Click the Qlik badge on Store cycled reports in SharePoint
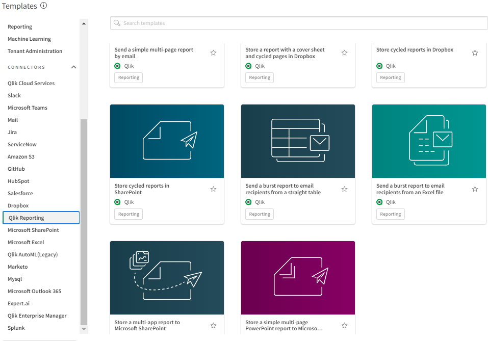The image size is (488, 341). coord(117,202)
